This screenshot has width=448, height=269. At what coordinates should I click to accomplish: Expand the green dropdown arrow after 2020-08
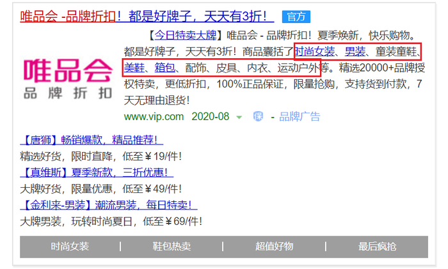[x=239, y=117]
